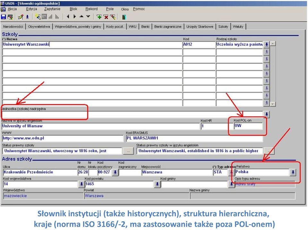Click the Kod powiatu field with 1465
Image resolution: width=308 pixels, height=230 pixels.
click(x=119, y=184)
